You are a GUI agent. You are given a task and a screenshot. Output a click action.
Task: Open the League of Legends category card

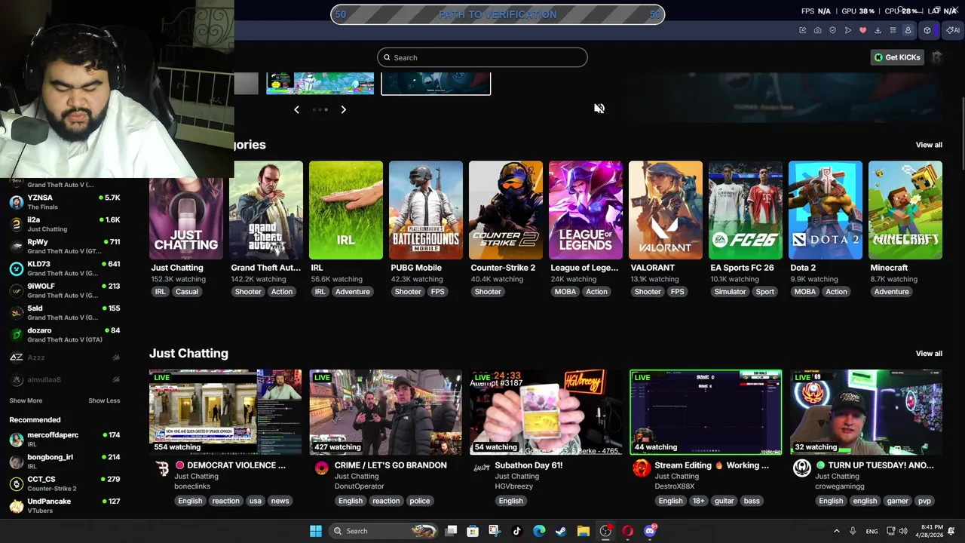pyautogui.click(x=586, y=210)
